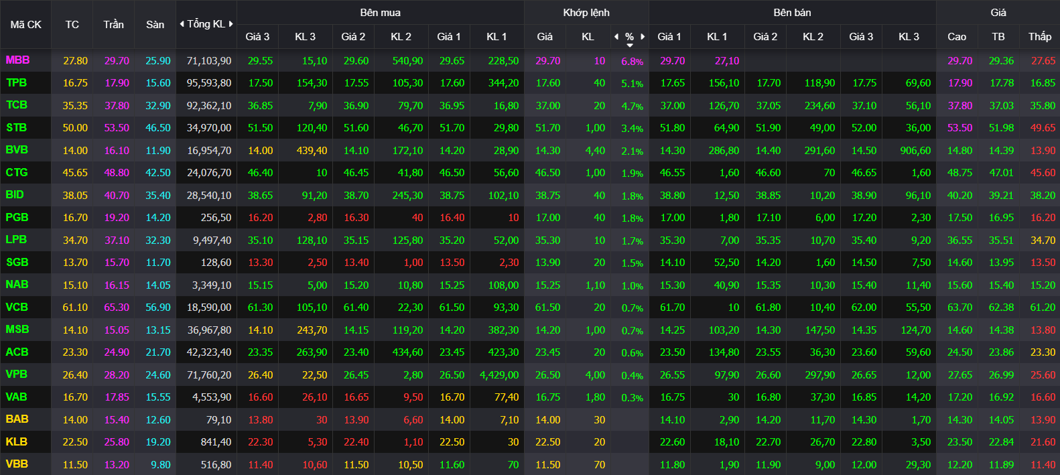Viewport: 1060px width, 475px height.
Task: Open stock symbol STB
Action: [x=16, y=128]
